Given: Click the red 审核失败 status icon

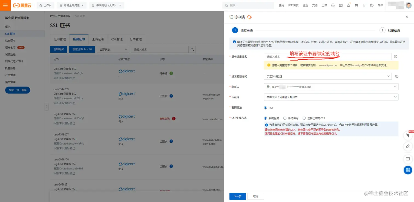Looking at the screenshot, I should pos(174,119).
